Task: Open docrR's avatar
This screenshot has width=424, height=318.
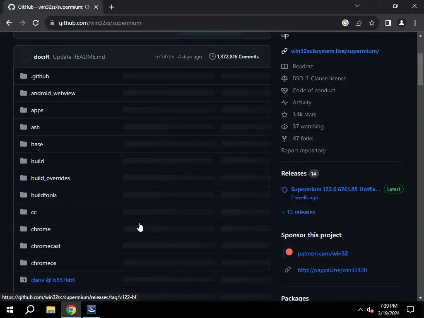Action: click(26, 57)
